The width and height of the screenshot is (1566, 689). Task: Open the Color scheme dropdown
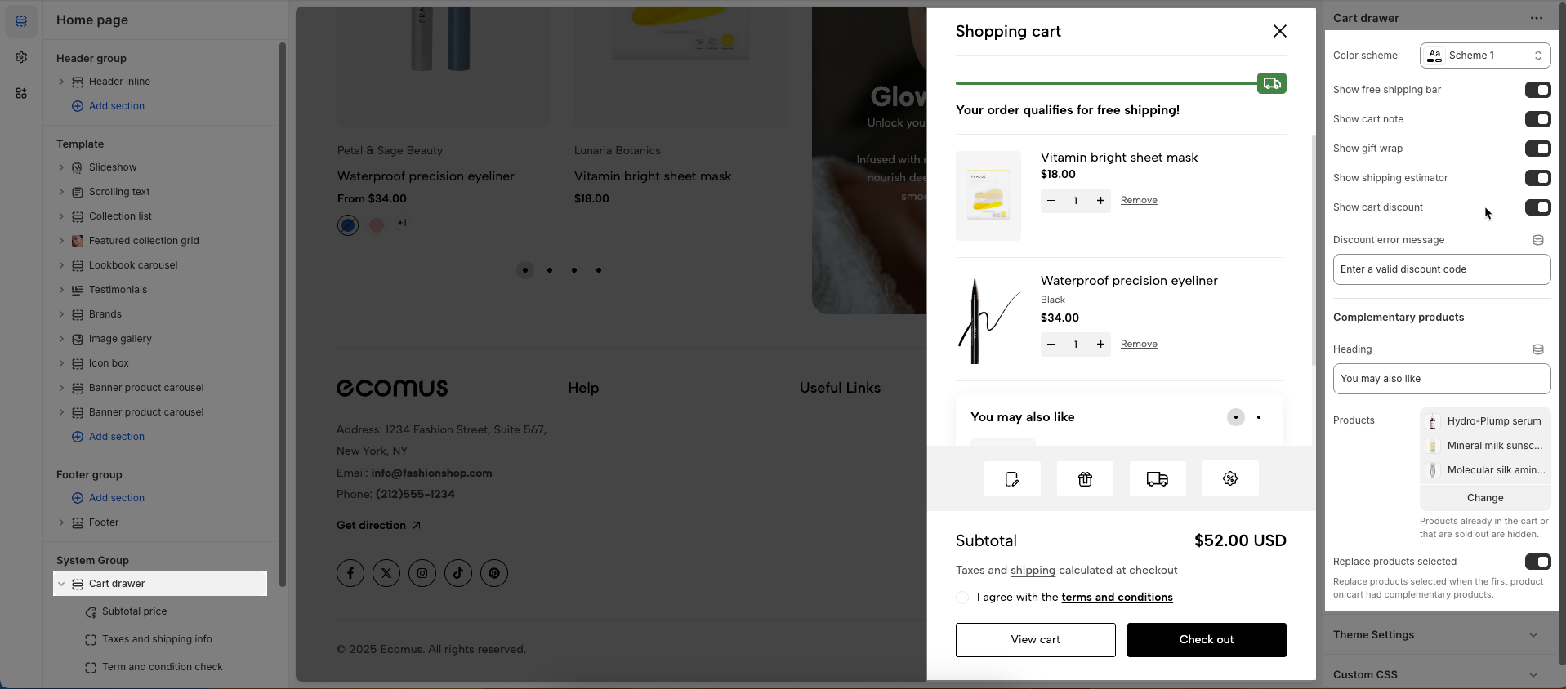[1485, 56]
